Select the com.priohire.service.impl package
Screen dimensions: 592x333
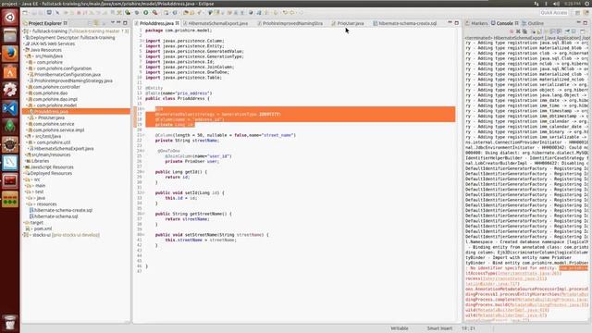pos(58,130)
